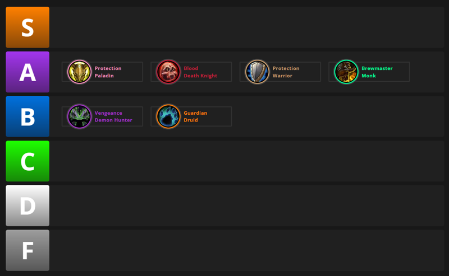Click the "Protection Warrior" text
Screen dimensions: 449x276
pos(286,72)
